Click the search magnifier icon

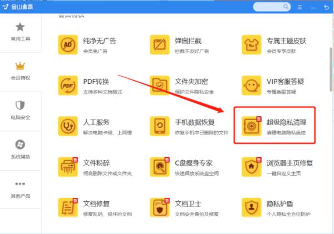(286, 7)
